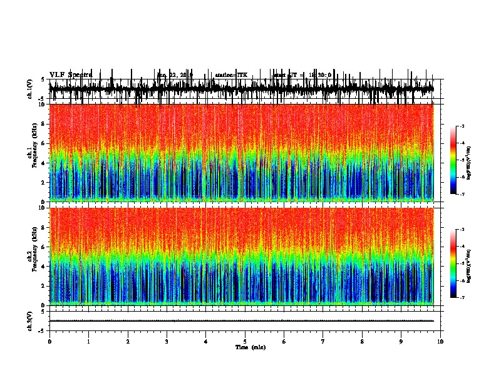Click the "-7" value on ch.2 color bar

[x=462, y=297]
